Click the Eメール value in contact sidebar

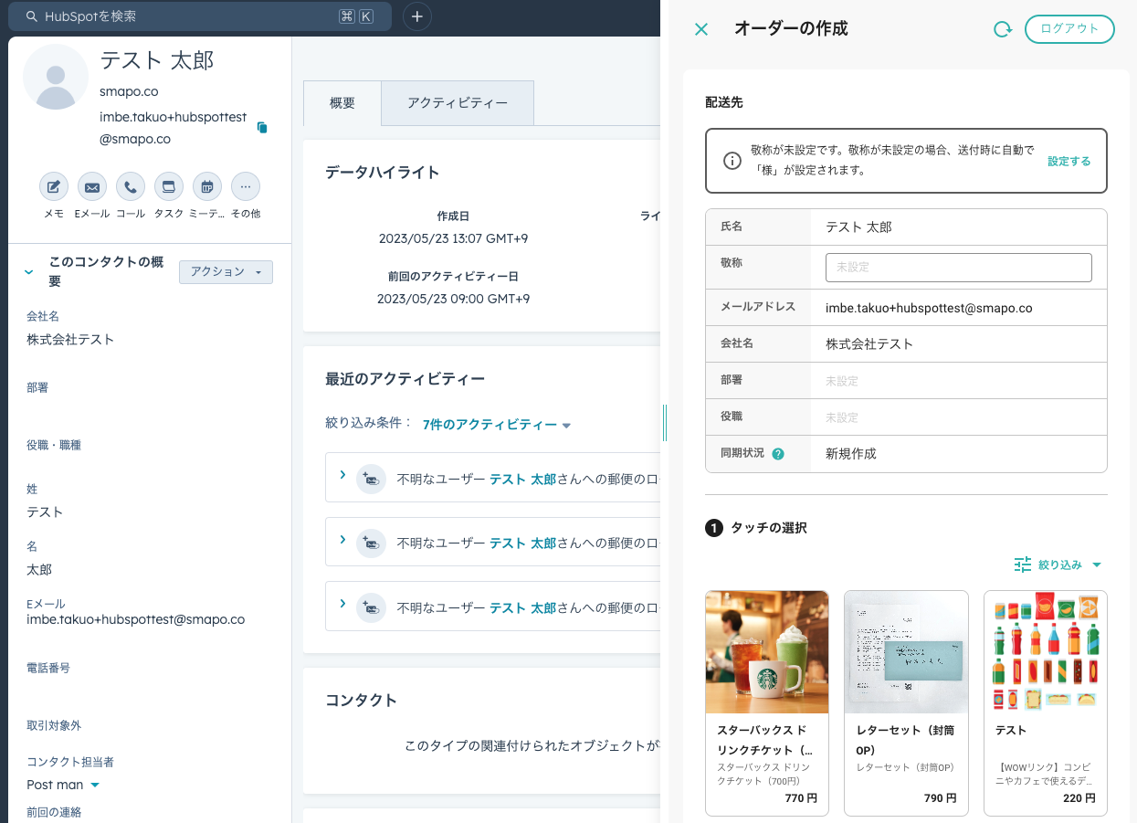coord(135,619)
